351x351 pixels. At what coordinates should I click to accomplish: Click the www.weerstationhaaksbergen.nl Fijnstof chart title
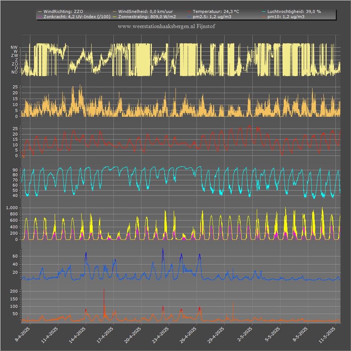coord(166,26)
